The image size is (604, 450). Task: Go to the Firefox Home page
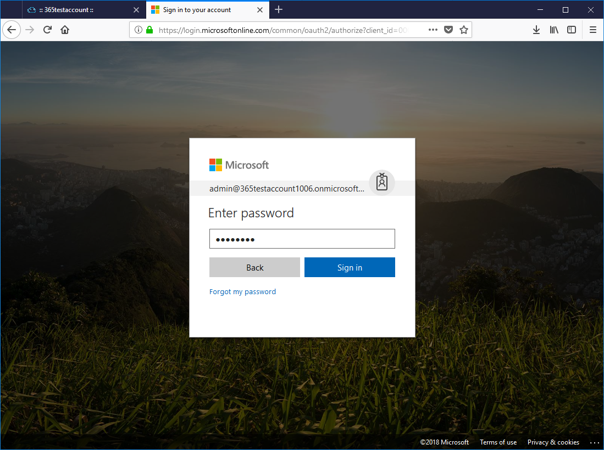pyautogui.click(x=65, y=30)
